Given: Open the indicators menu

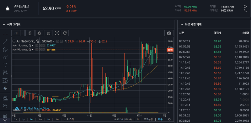Looking at the screenshot, I should pyautogui.click(x=48, y=33).
